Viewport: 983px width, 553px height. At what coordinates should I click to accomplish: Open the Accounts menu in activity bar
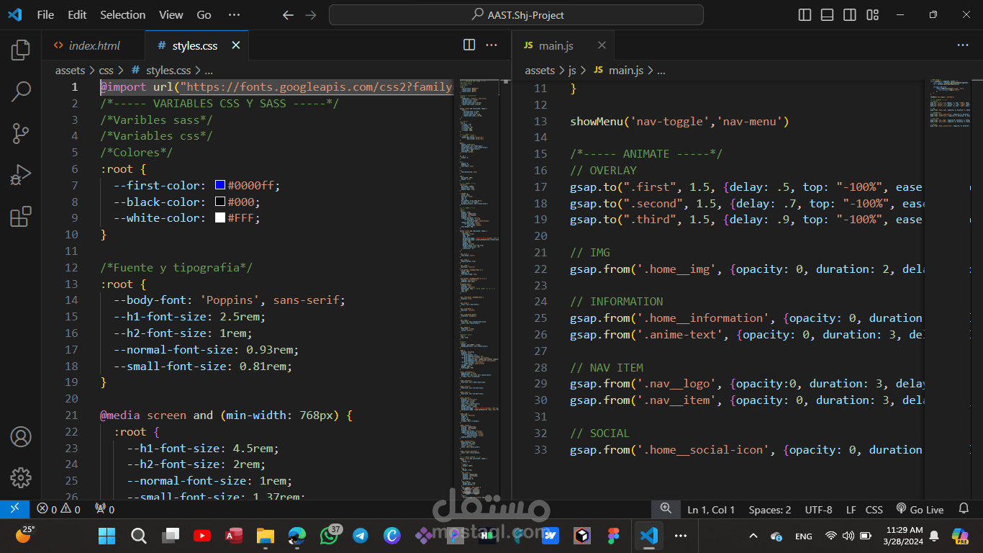click(x=21, y=436)
